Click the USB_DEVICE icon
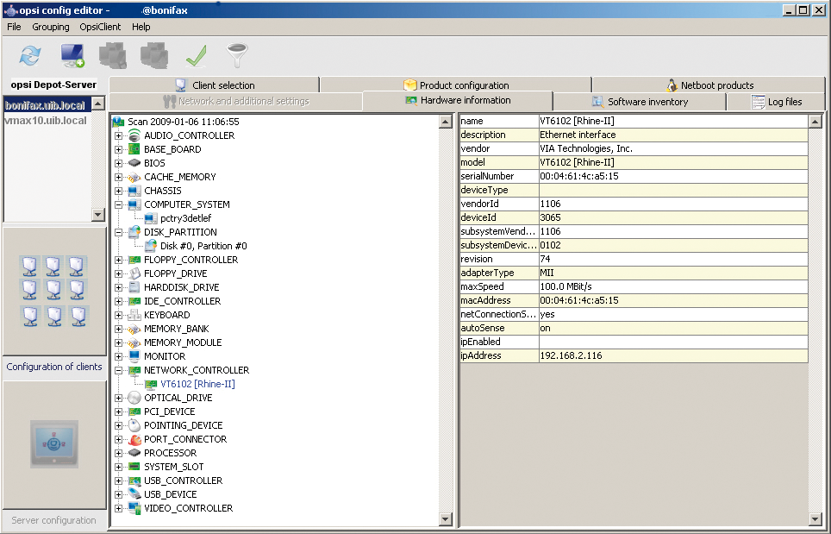 tap(134, 493)
